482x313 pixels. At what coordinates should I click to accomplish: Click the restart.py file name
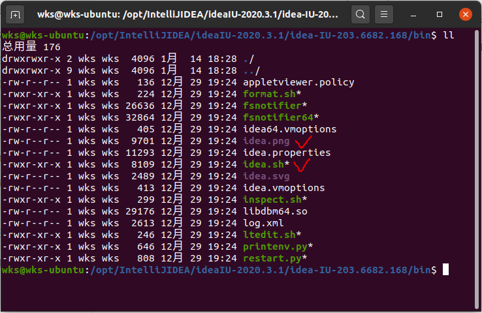pos(272,258)
